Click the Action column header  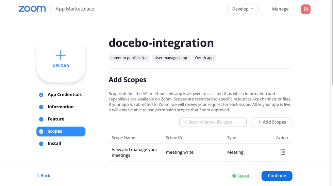click(282, 138)
